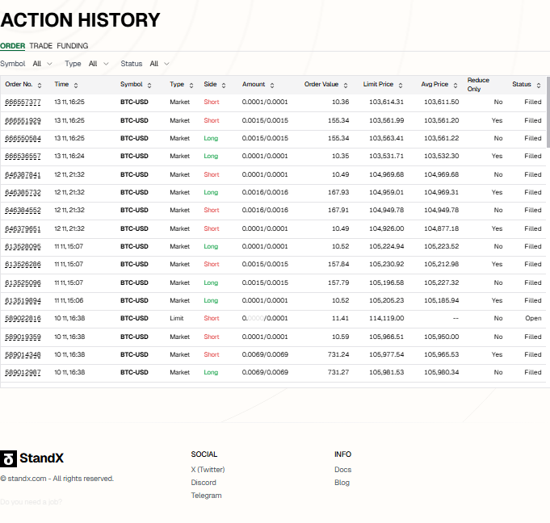The height and width of the screenshot is (523, 550).
Task: Open the Discord social link
Action: (204, 483)
